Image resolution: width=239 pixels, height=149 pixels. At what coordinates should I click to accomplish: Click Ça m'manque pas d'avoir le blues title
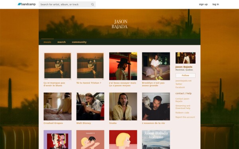tap(54, 84)
